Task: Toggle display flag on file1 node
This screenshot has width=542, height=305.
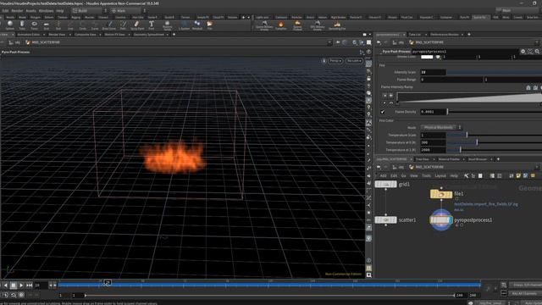Action: click(x=450, y=194)
